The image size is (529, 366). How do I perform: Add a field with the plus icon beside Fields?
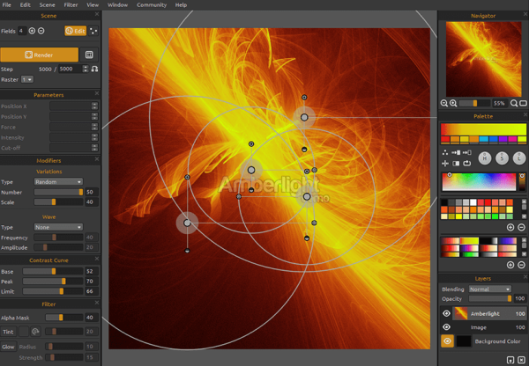(32, 31)
